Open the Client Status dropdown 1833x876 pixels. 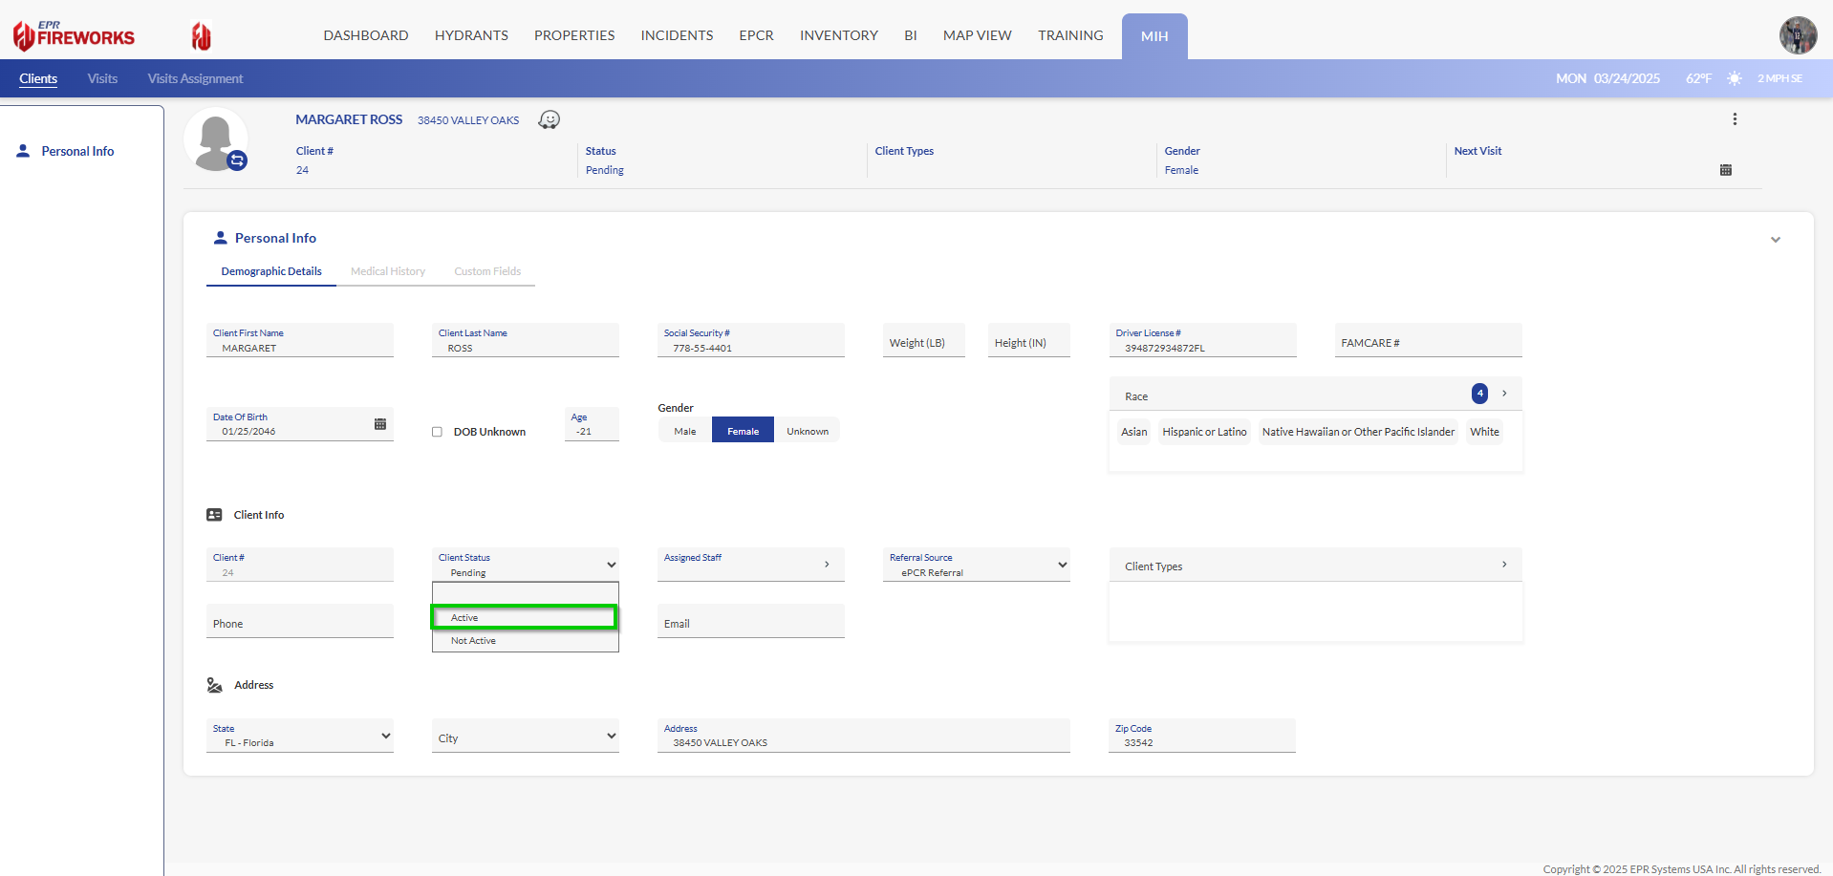[612, 564]
